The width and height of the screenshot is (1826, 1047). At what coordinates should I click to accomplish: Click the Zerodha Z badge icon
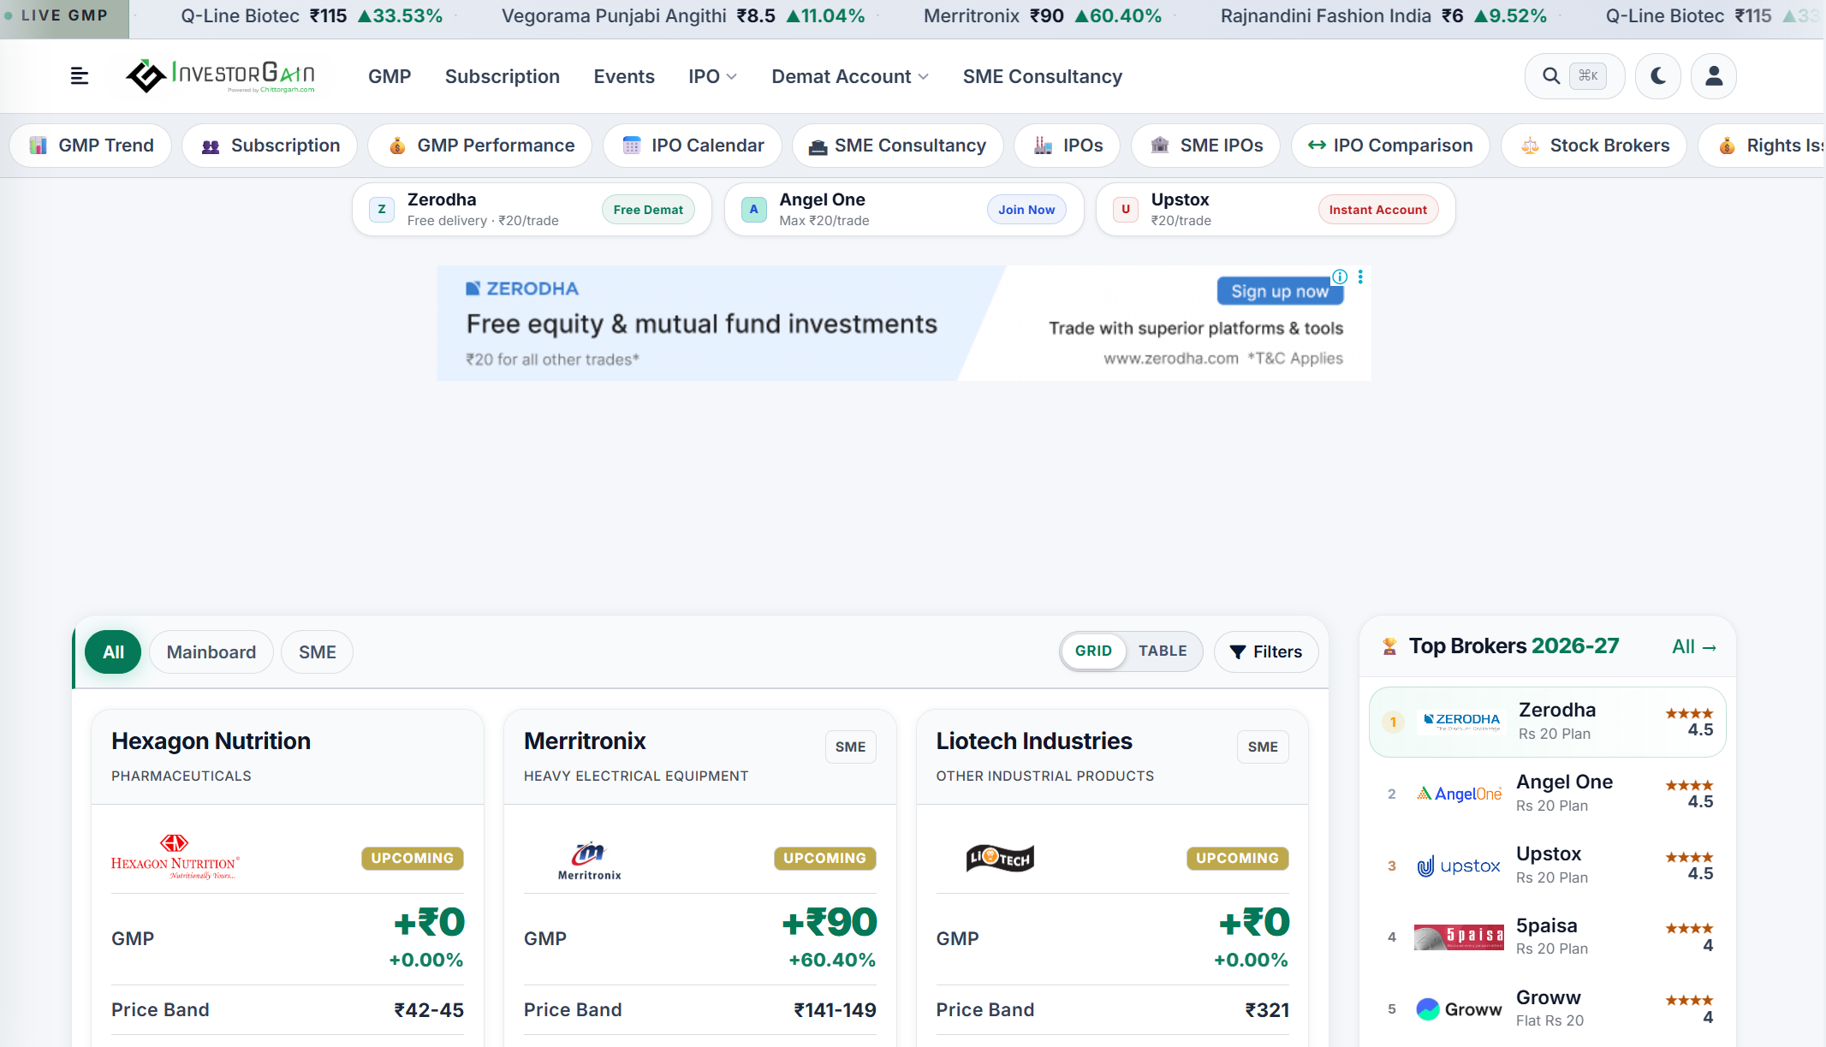point(382,210)
